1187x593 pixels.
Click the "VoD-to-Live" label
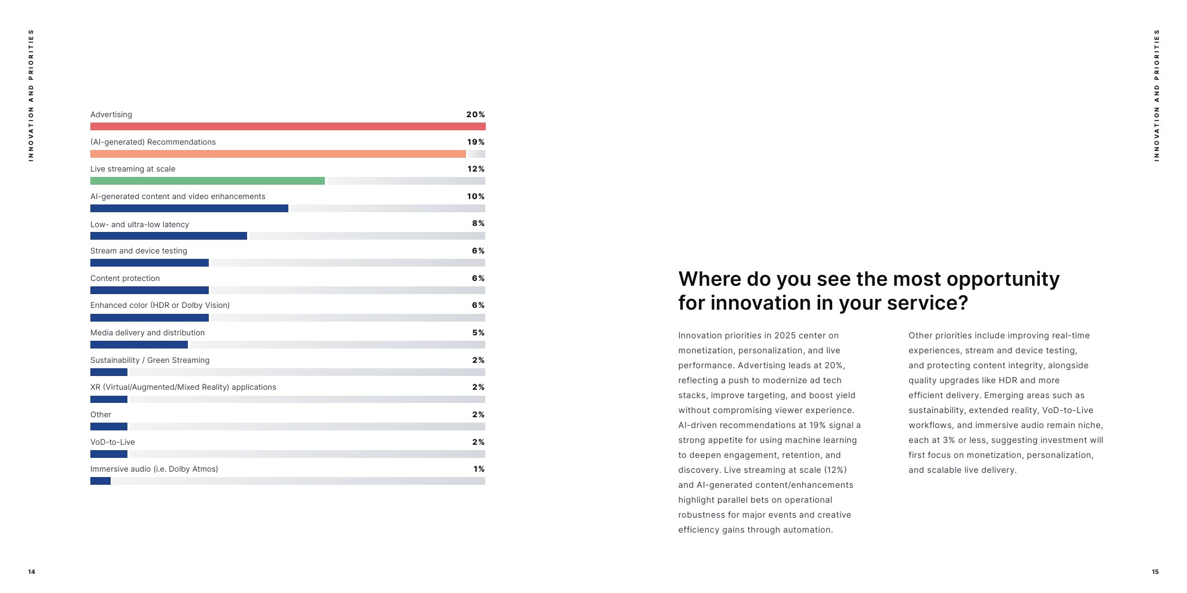(x=112, y=442)
